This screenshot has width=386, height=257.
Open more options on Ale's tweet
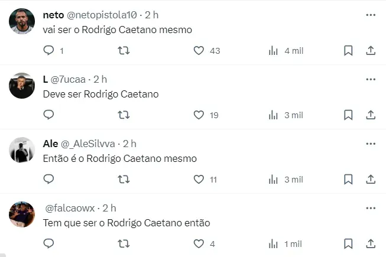click(371, 144)
